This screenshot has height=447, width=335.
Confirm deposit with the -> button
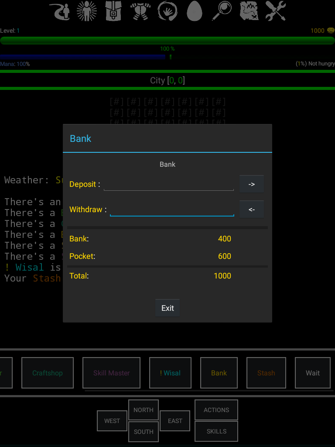coord(251,184)
